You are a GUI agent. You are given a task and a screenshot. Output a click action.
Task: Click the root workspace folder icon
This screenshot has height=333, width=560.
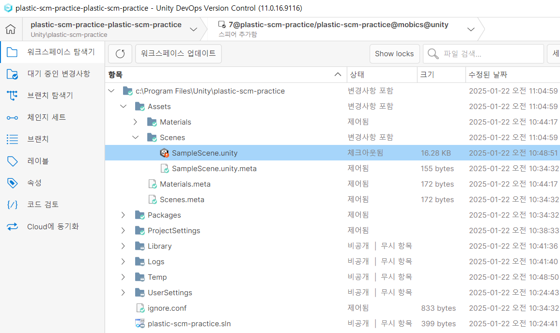click(128, 91)
